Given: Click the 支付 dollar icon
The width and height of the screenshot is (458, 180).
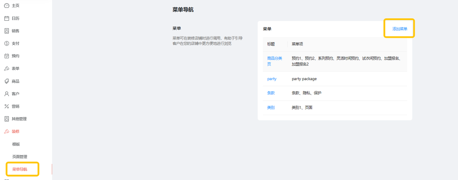Looking at the screenshot, I should (6, 43).
